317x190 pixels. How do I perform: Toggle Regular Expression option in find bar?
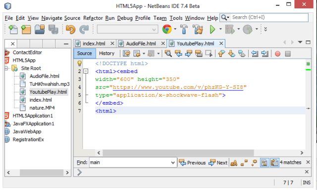pyautogui.click(x=254, y=162)
